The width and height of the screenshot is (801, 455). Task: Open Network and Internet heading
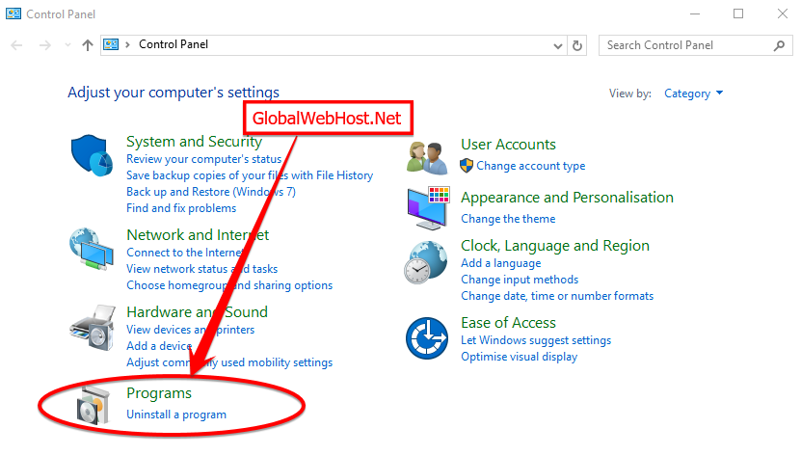pos(198,235)
